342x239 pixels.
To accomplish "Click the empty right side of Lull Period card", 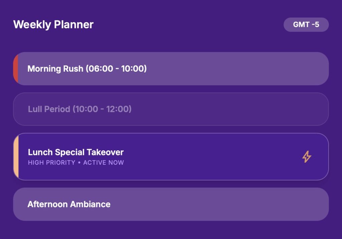I will coord(229,109).
